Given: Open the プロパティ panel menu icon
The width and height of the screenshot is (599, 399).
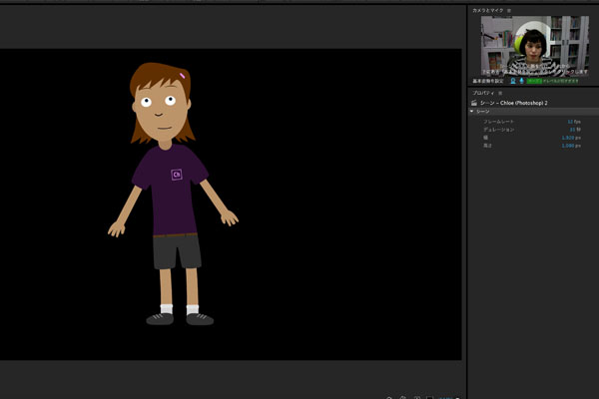Looking at the screenshot, I should point(500,93).
